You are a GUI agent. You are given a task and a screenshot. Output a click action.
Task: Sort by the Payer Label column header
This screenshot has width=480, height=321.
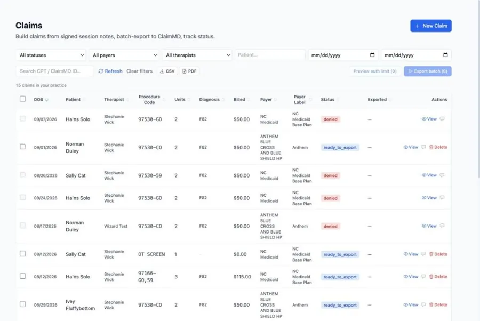click(x=302, y=100)
